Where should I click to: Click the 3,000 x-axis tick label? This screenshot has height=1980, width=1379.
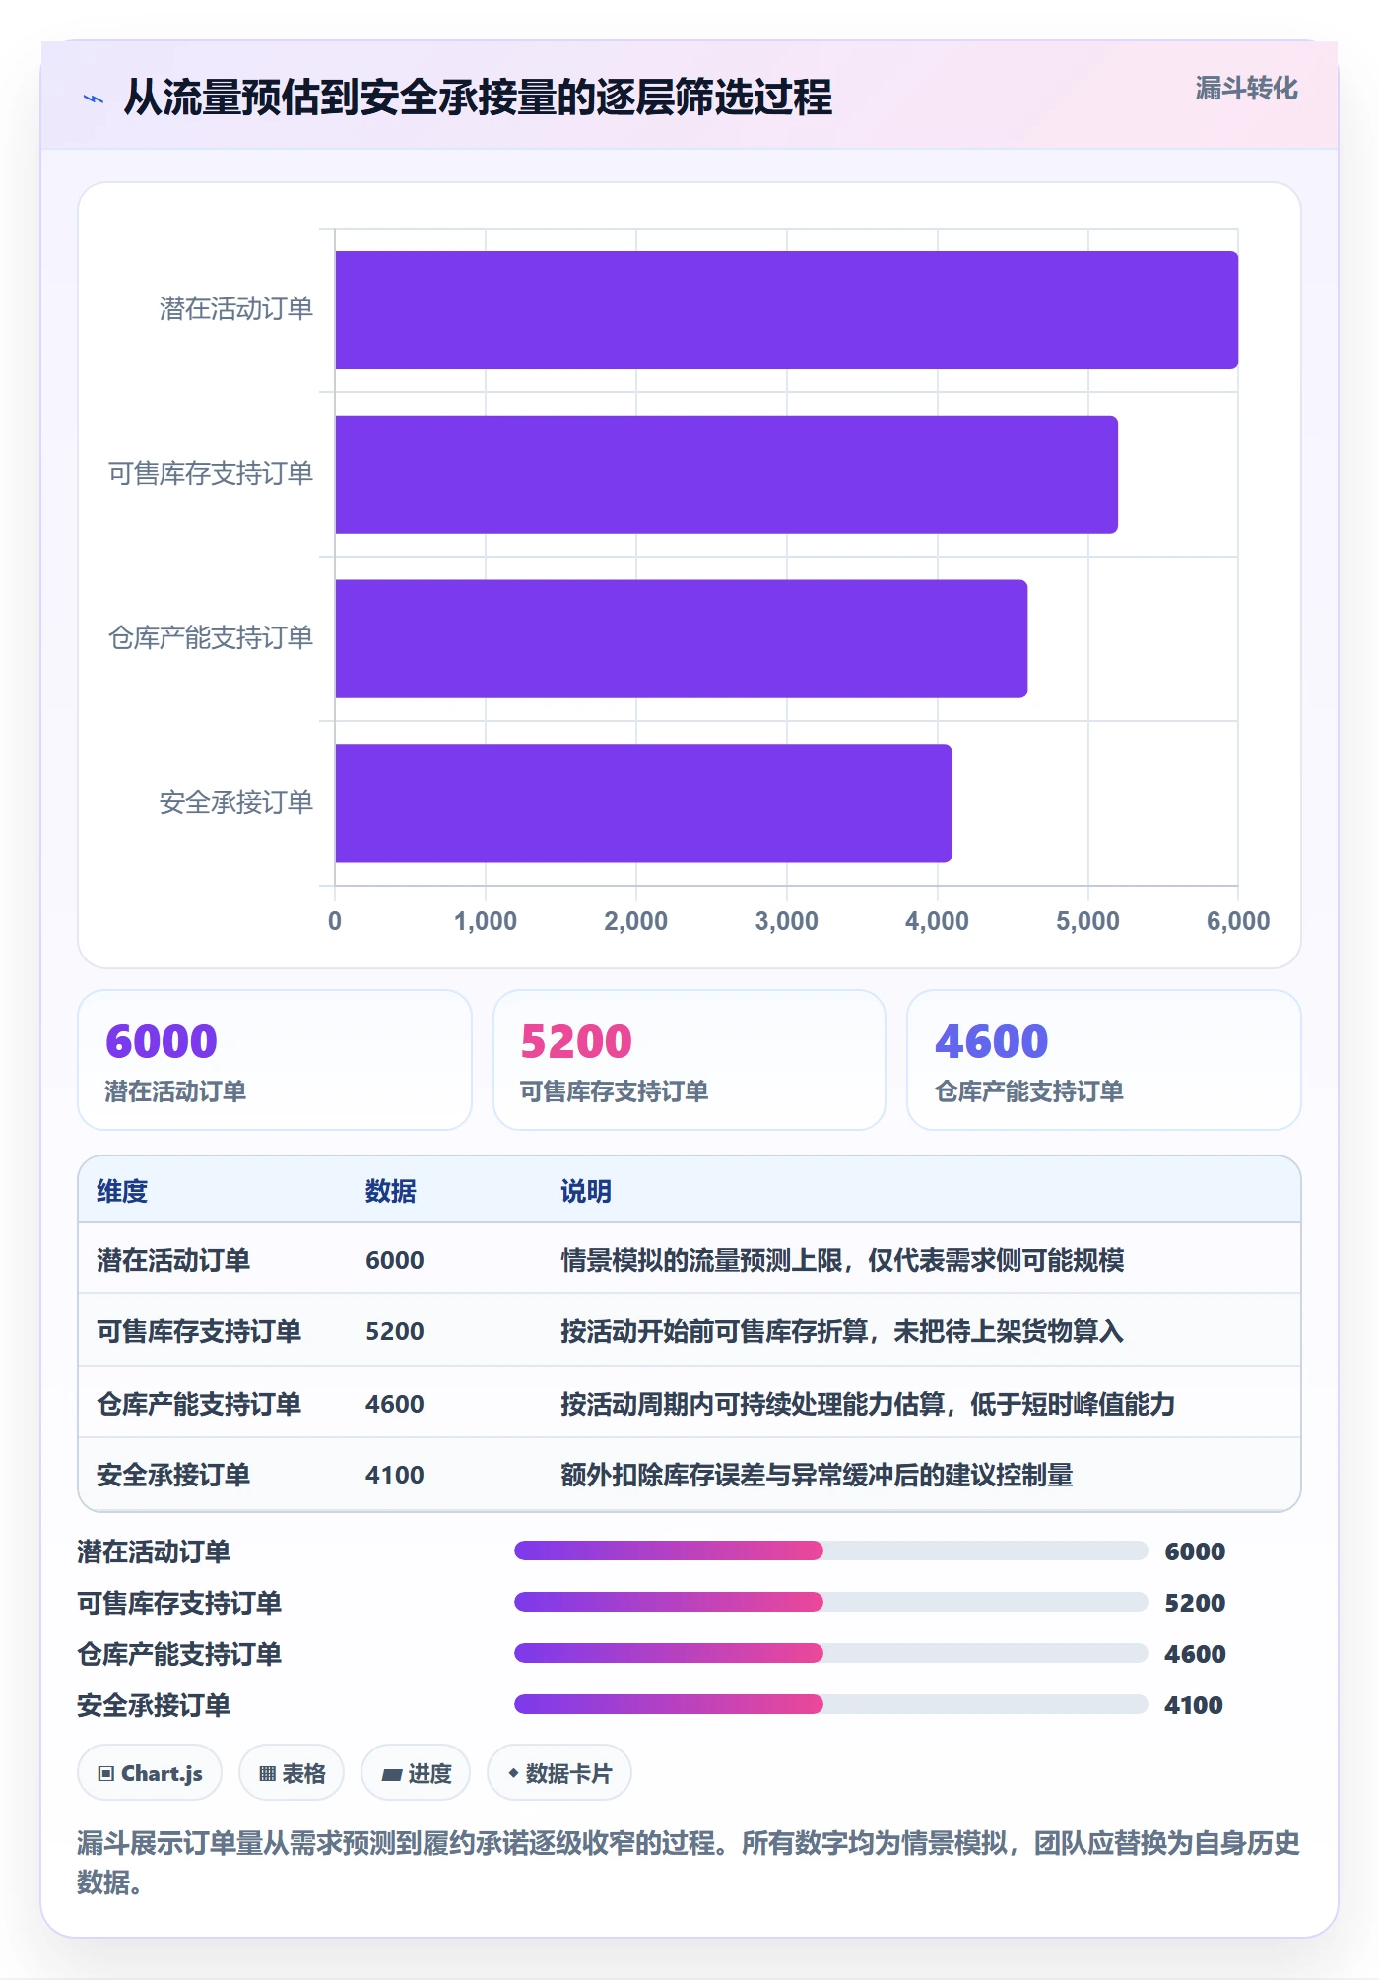pos(786,921)
